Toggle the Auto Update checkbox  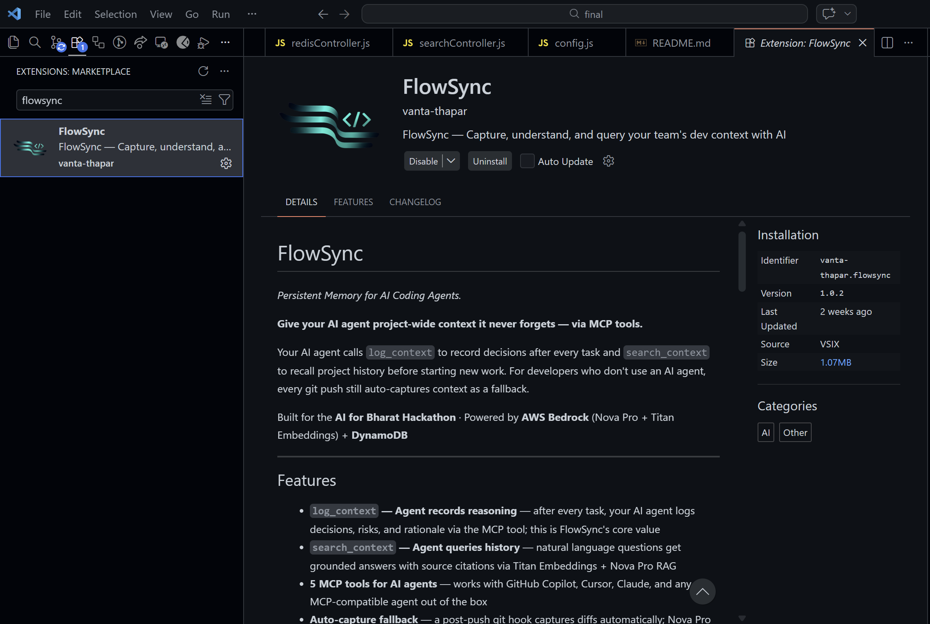(x=527, y=161)
